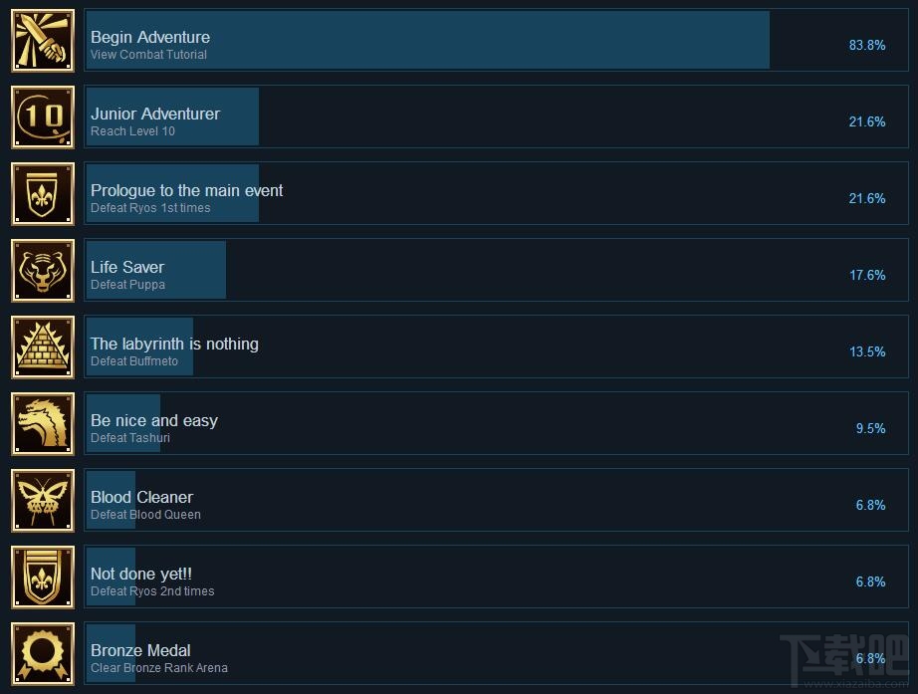Click the 21.6% value for Prologue to the main event

[x=867, y=198]
